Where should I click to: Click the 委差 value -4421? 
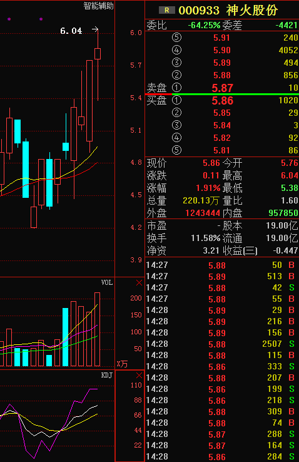tap(286, 25)
